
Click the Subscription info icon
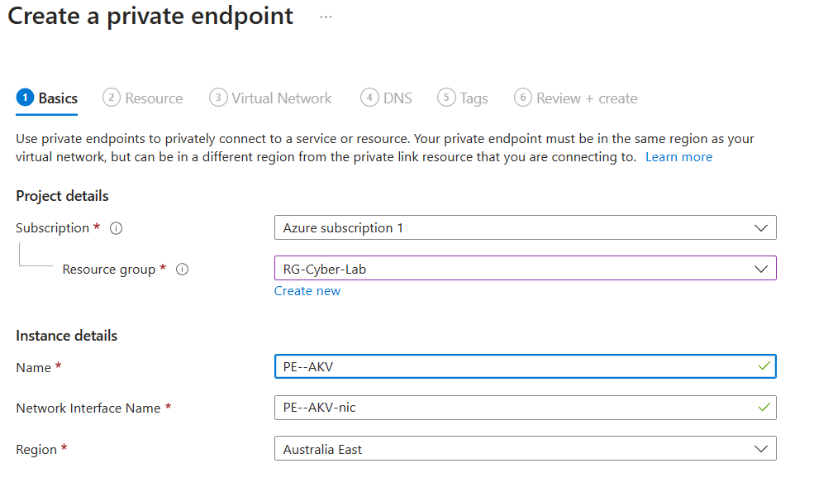(117, 228)
